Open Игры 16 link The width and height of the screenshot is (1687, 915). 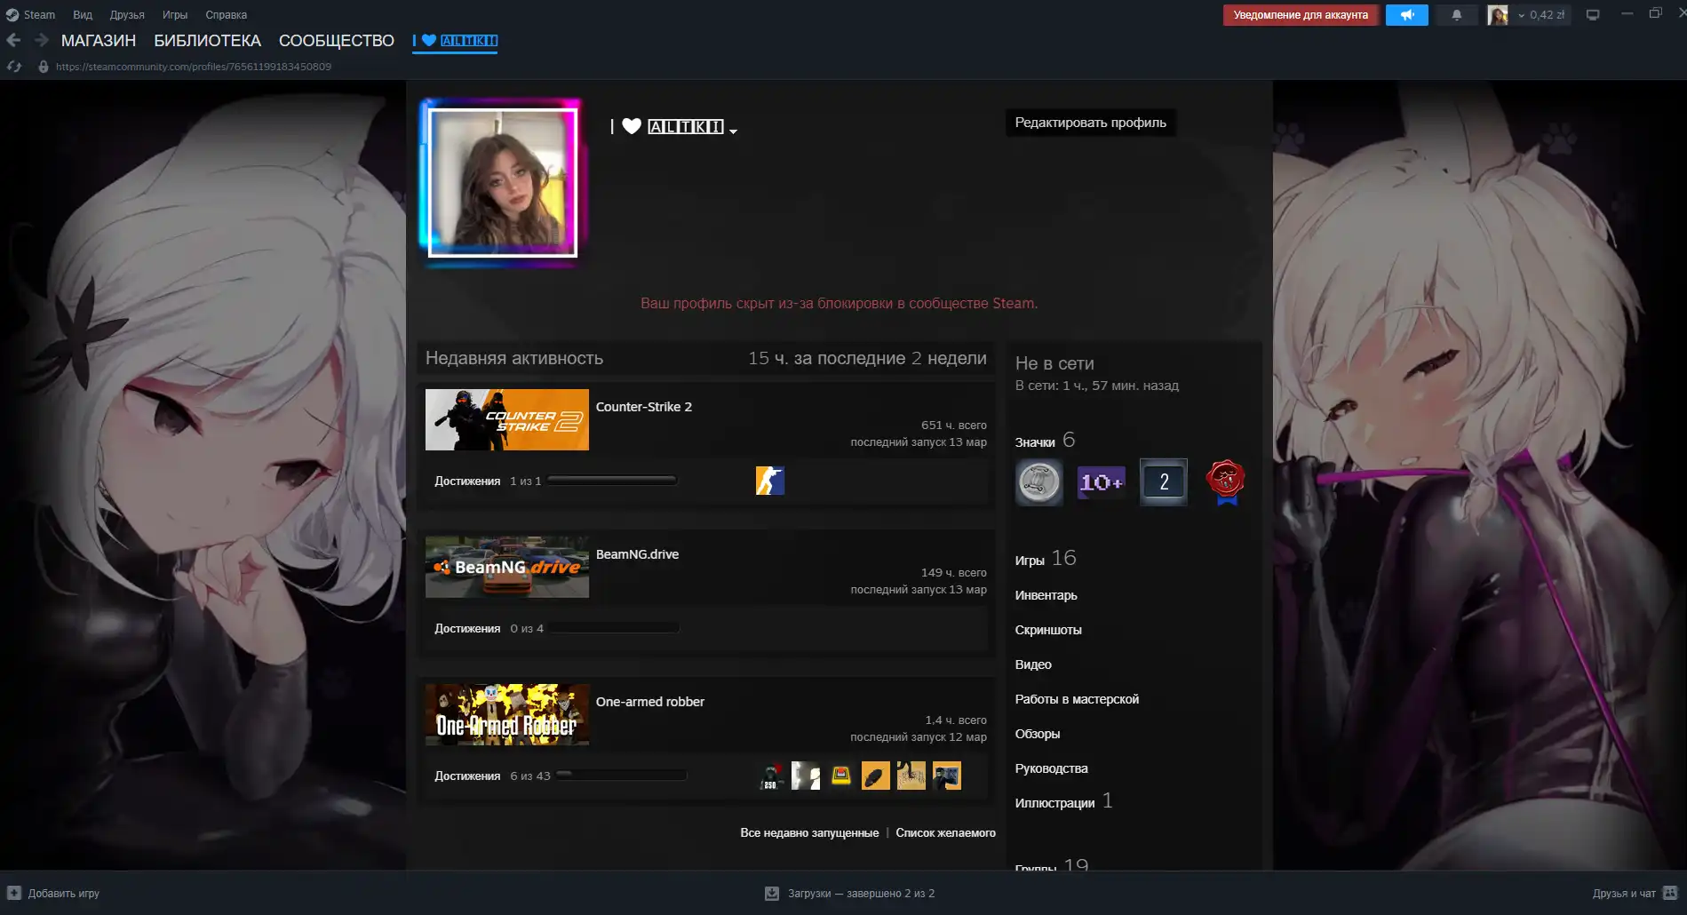(1046, 559)
